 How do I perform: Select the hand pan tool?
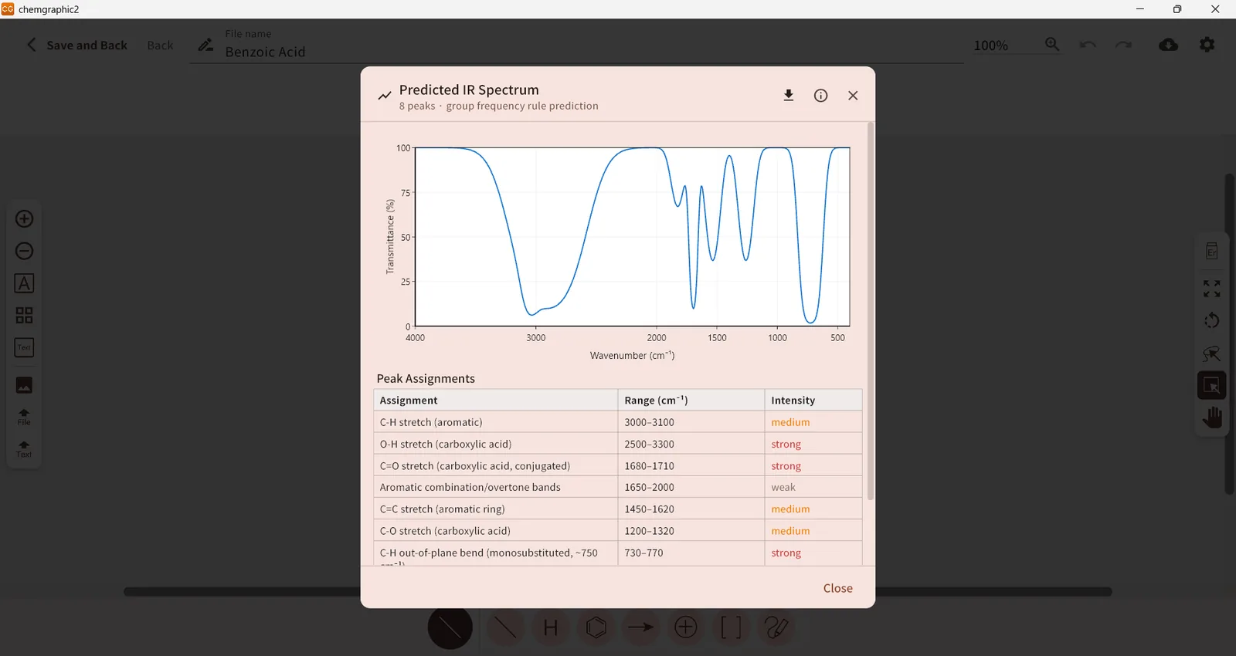point(1212,418)
